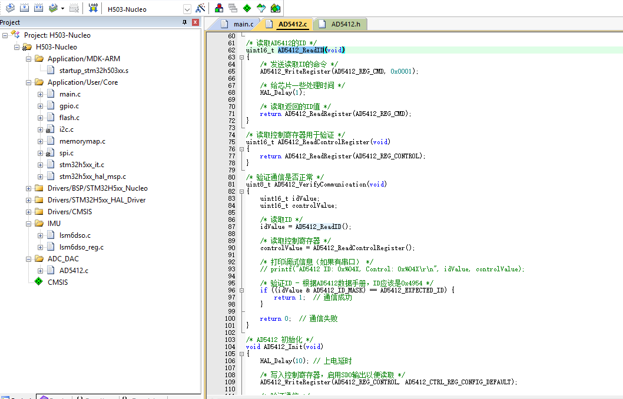This screenshot has width=623, height=399.
Task: Open the Pack Installer icon
Action: click(x=276, y=8)
